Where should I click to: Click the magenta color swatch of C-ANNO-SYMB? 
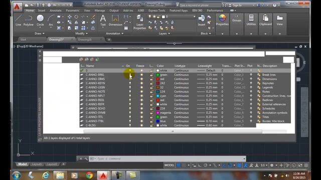point(158,112)
